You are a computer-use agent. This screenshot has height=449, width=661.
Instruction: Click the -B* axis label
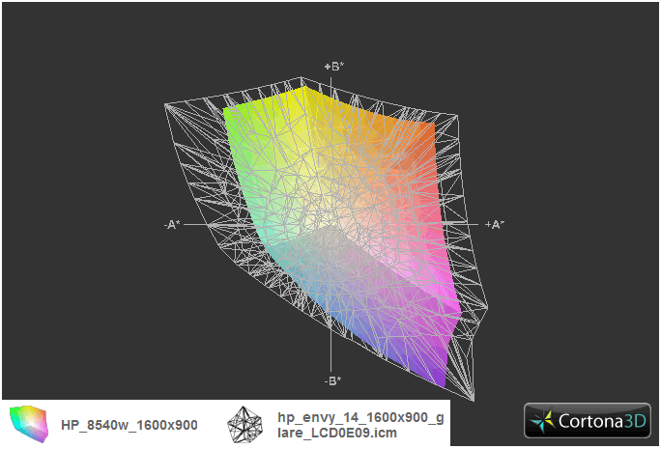(x=333, y=380)
